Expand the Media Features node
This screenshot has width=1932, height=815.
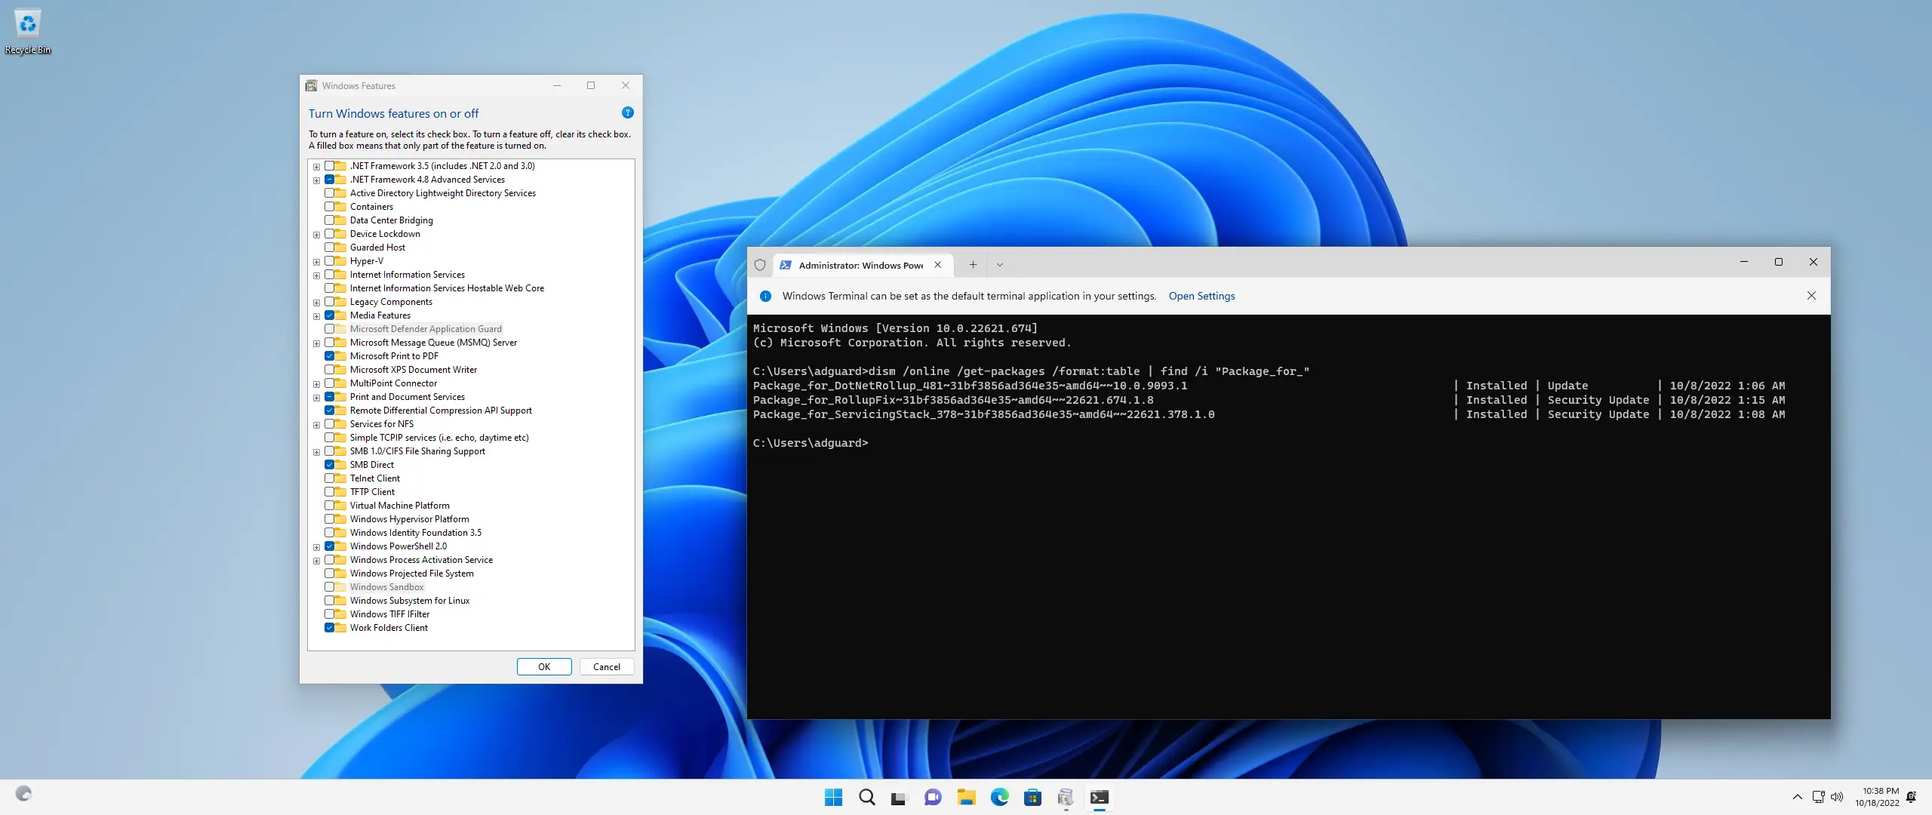316,316
